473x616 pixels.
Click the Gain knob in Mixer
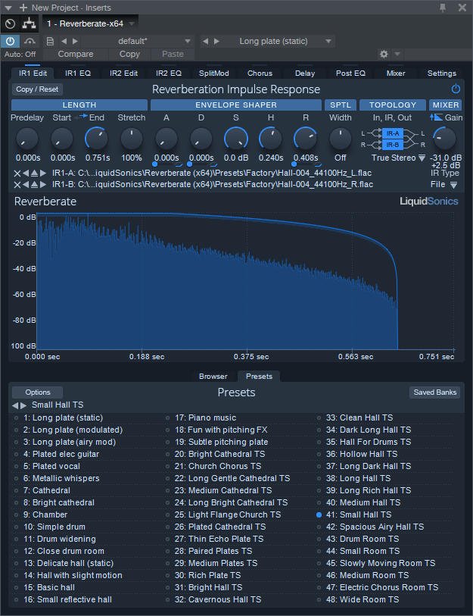coord(444,139)
